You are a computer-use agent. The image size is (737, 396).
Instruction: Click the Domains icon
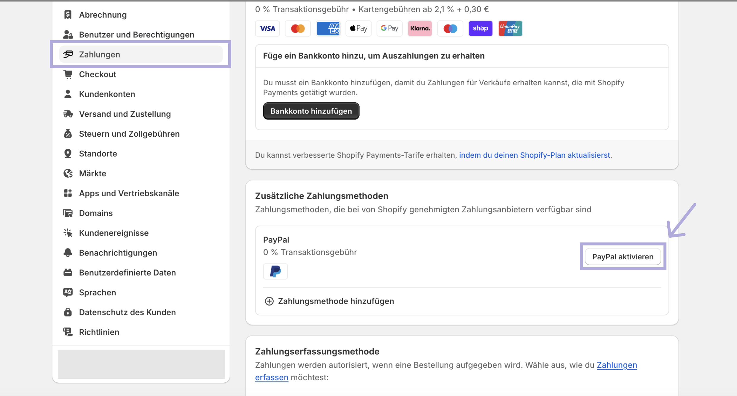tap(68, 213)
